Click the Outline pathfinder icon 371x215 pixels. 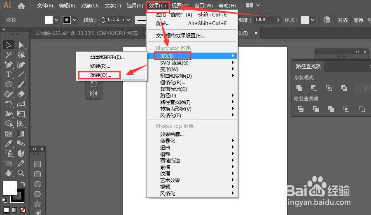click(x=362, y=109)
